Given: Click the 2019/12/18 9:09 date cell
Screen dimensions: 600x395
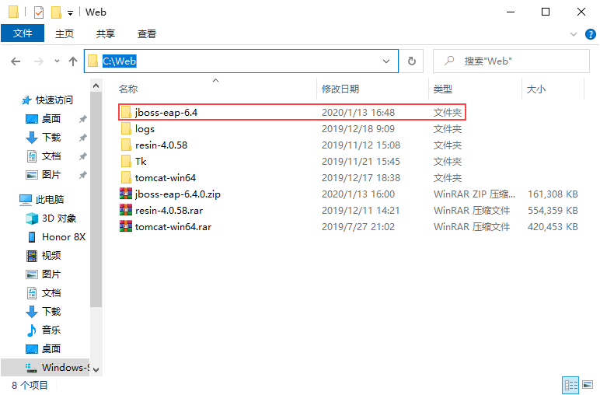Looking at the screenshot, I should 358,128.
